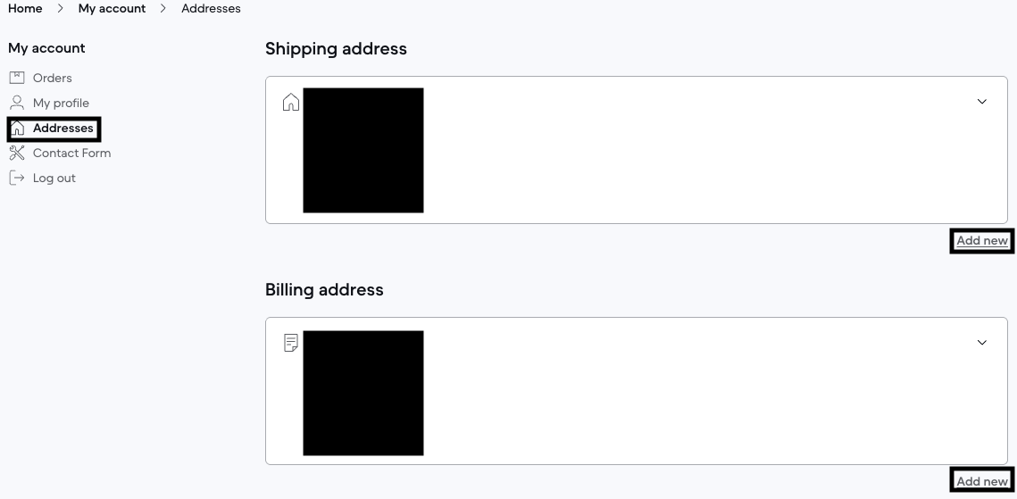Go to My profile in the sidebar
Viewport: 1017px width, 499px height.
[61, 103]
